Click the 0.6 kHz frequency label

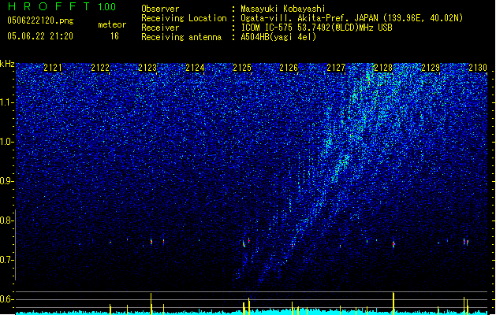(x=6, y=299)
